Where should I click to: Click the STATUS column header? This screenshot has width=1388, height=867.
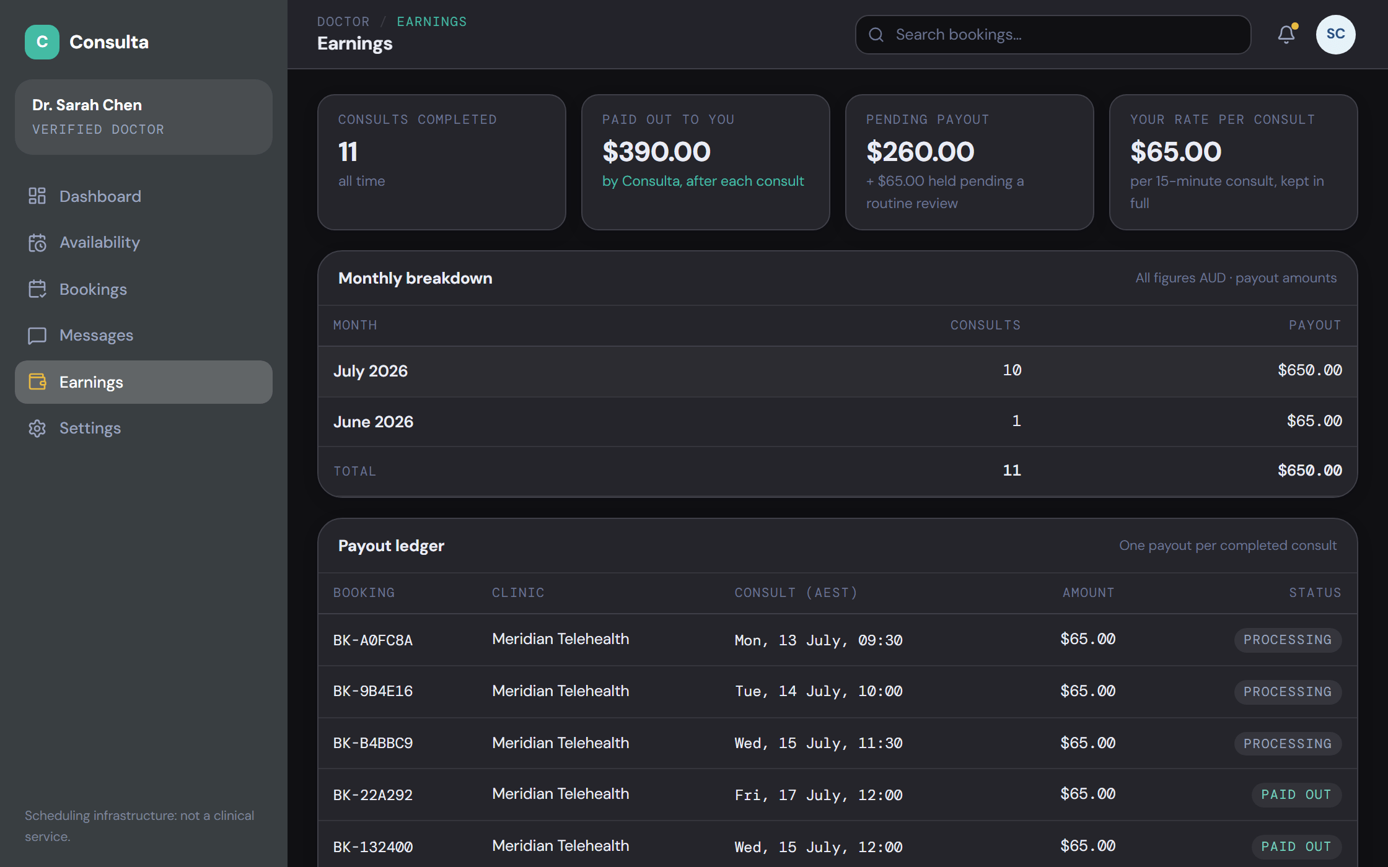(x=1315, y=593)
